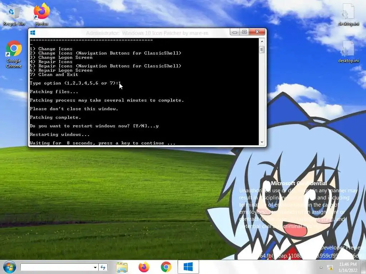The width and height of the screenshot is (366, 274).
Task: Click the '6) Repair Logon Screen' line
Action: [x=61, y=70]
